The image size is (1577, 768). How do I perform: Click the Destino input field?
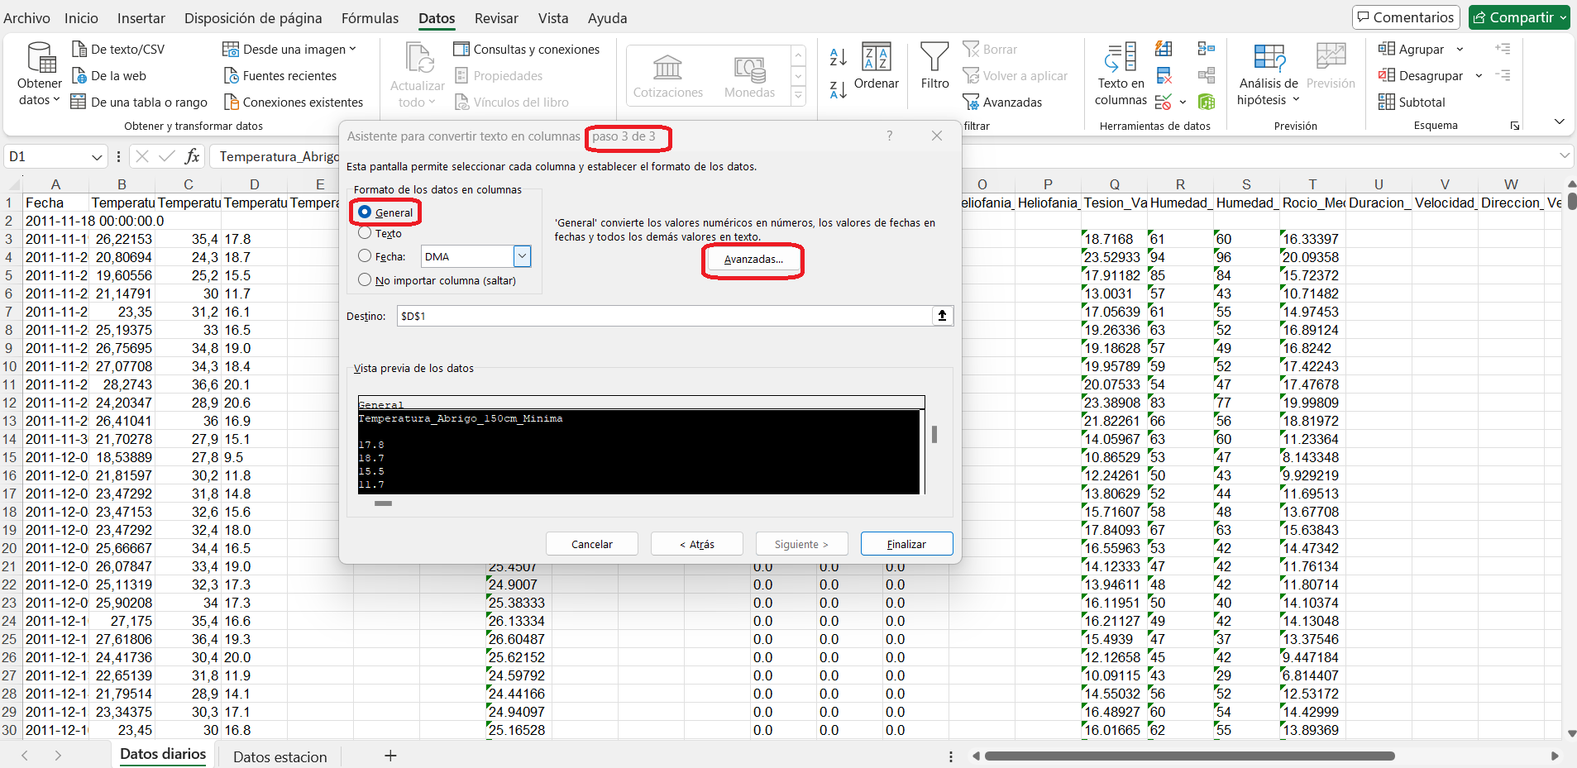tap(664, 316)
